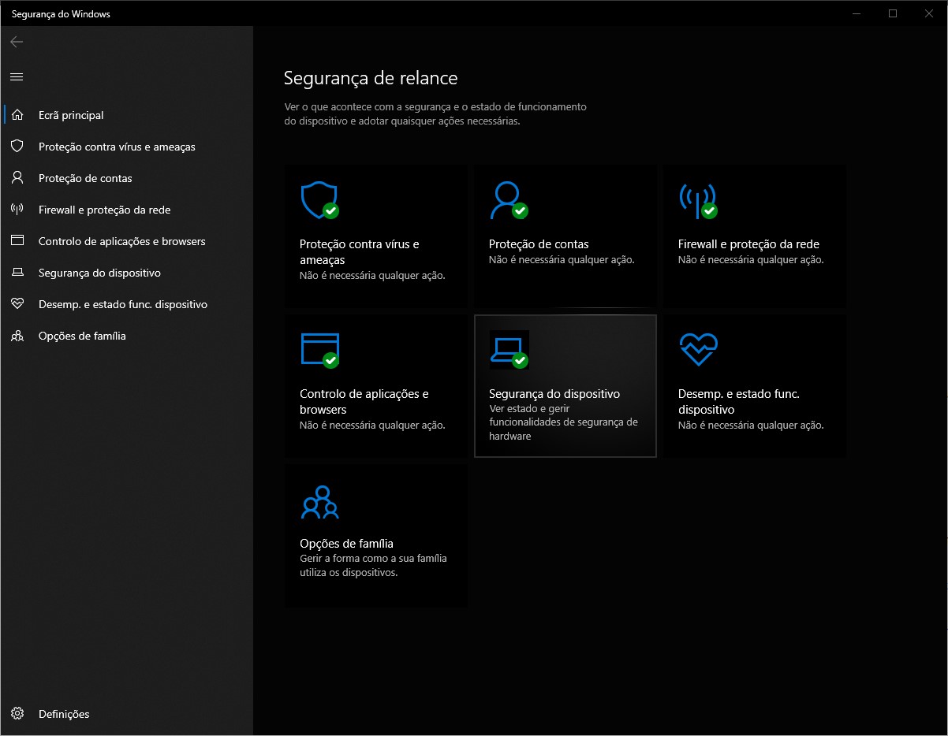This screenshot has height=736, width=948.
Task: Open the Controlo de aplicações e browsers tile title
Action: 364,402
